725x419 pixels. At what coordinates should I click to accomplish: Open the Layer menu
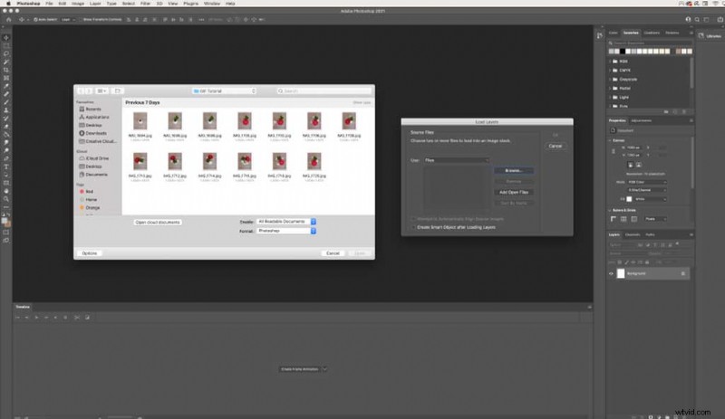95,4
